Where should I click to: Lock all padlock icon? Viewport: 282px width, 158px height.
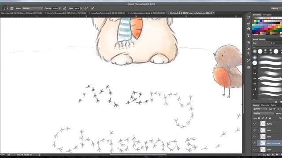270,118
